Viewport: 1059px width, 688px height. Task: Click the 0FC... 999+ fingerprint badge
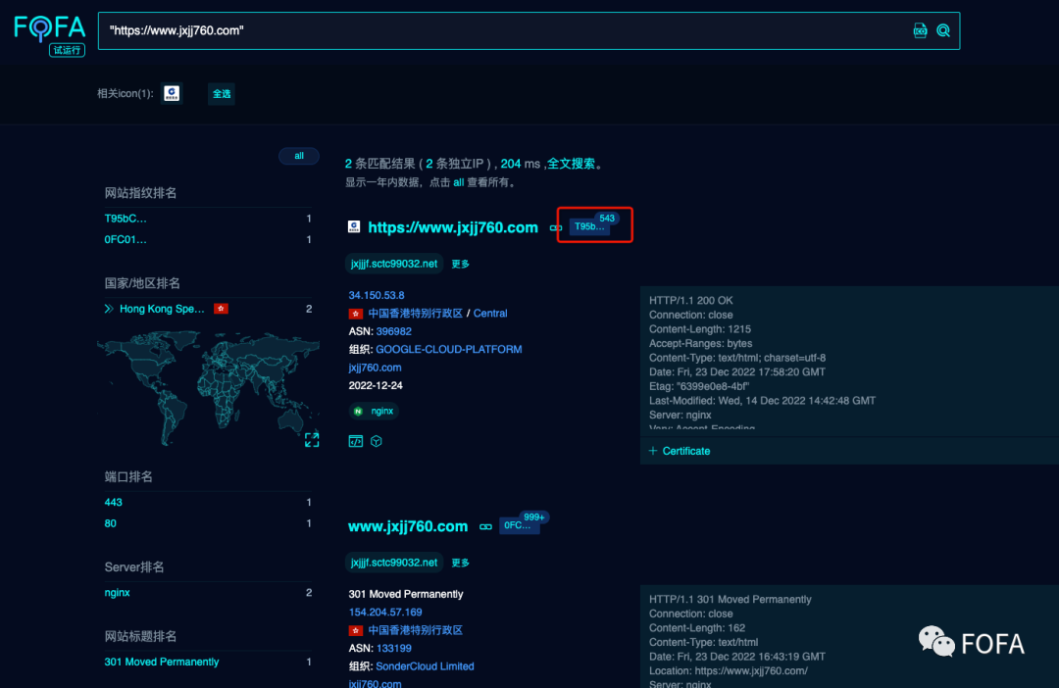524,522
